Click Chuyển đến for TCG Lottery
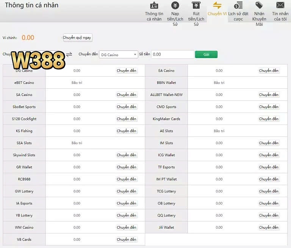This screenshot has width=291, height=248. tap(269, 191)
